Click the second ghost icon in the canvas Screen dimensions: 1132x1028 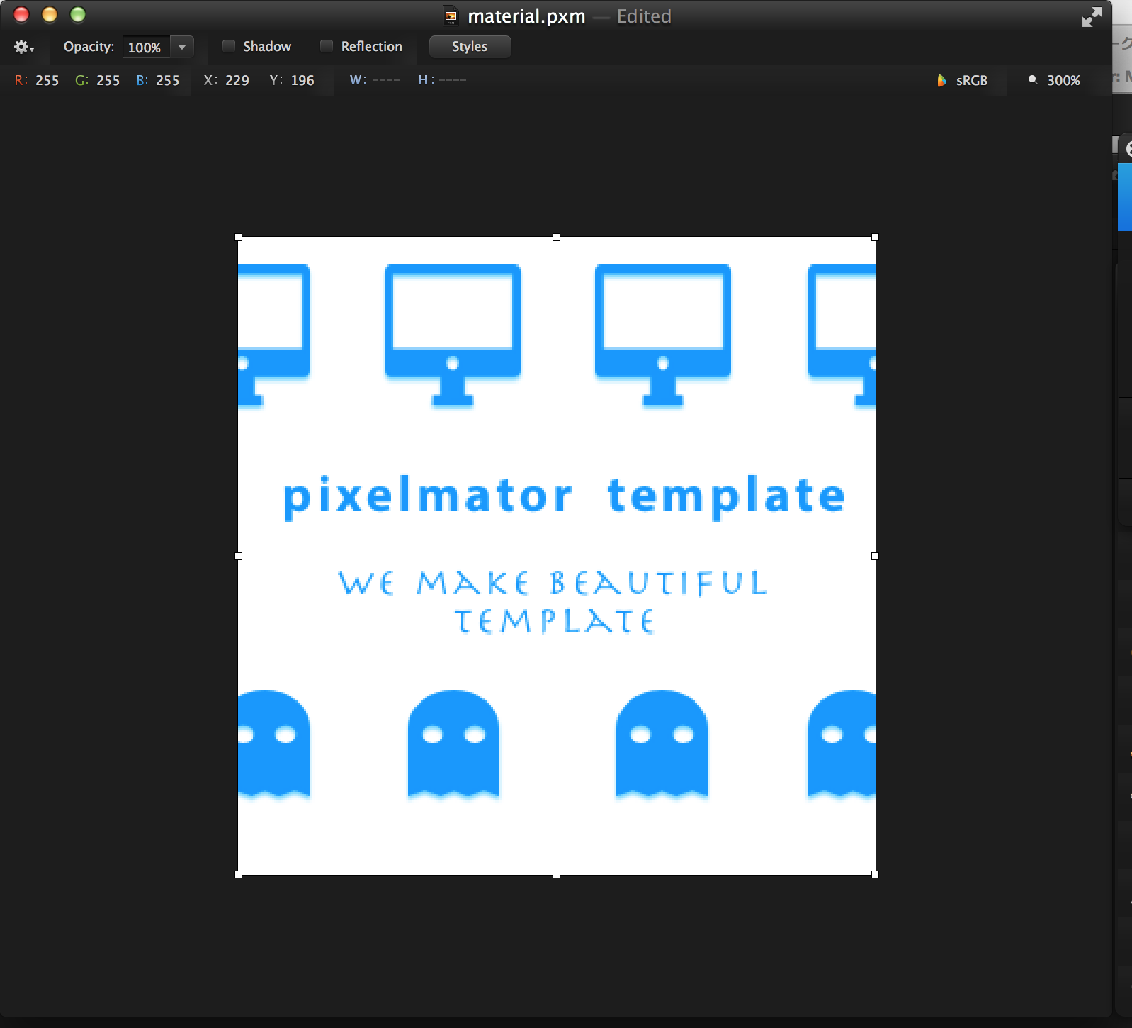[453, 744]
